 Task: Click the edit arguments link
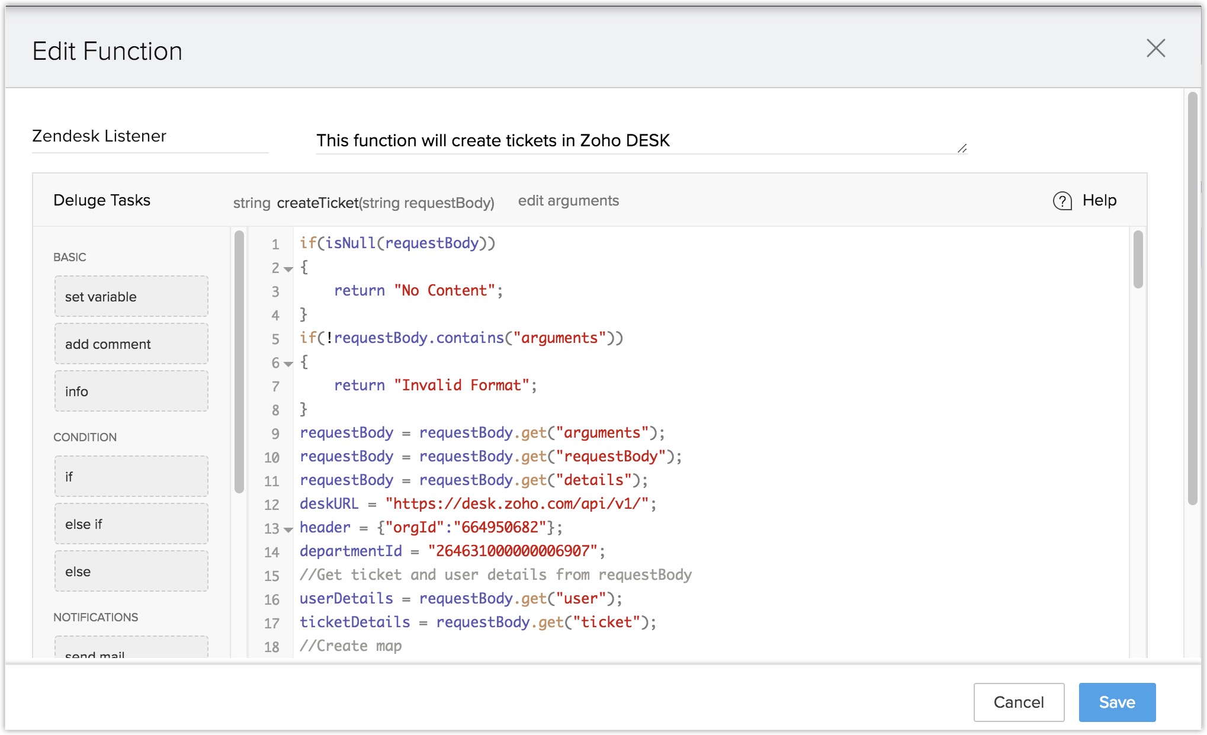pyautogui.click(x=568, y=201)
